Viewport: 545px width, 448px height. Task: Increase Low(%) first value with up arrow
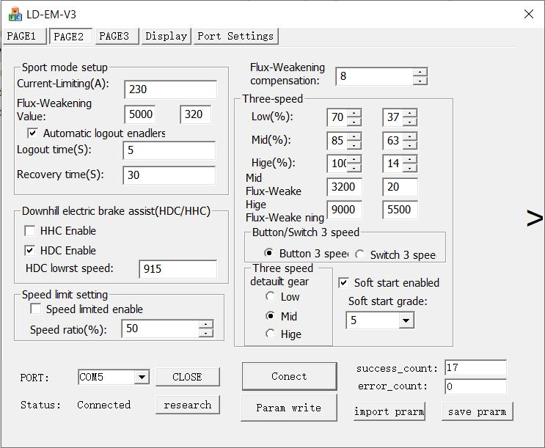tap(354, 113)
